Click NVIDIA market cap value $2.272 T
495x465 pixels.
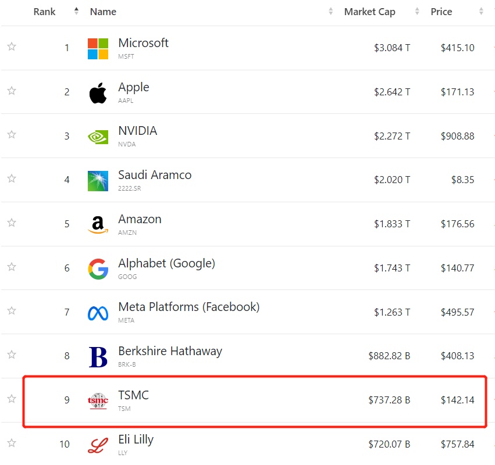tap(392, 136)
